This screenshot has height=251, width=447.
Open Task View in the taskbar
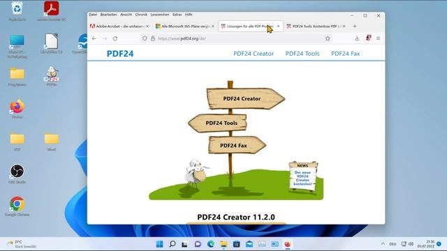point(184,244)
